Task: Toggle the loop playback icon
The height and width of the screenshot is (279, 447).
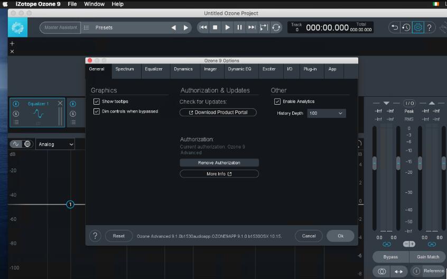Action: (276, 27)
